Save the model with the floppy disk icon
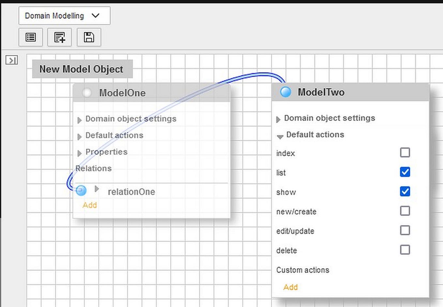 [x=88, y=37]
